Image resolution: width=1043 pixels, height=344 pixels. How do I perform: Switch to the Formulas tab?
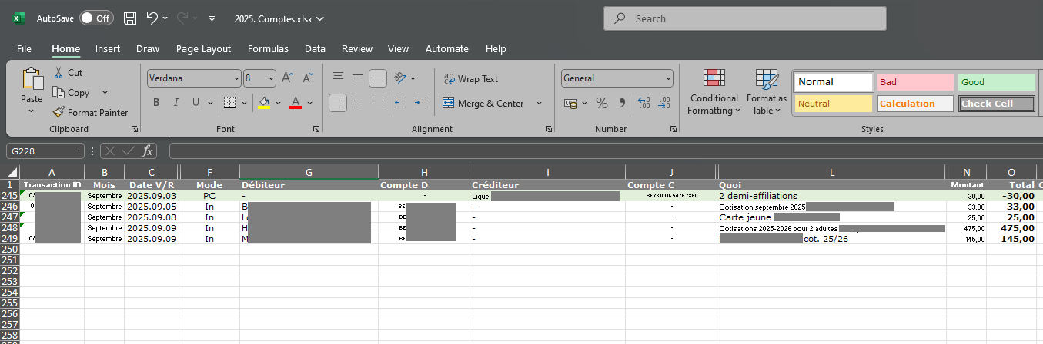268,48
